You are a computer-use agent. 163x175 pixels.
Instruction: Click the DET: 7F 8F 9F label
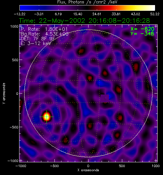38,39
